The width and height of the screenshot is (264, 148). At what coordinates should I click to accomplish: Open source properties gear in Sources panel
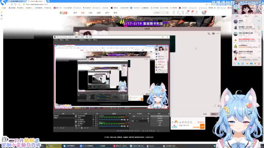[82, 128]
